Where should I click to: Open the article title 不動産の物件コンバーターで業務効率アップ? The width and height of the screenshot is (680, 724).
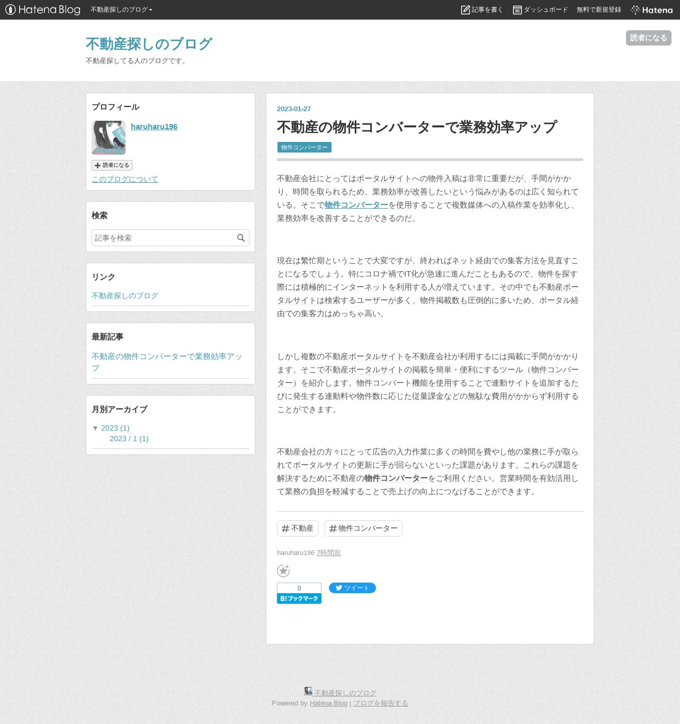417,127
